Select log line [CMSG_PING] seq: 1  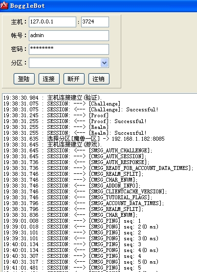pos(72,221)
